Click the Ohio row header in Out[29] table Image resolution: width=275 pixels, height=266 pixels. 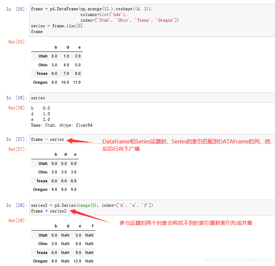[43, 244]
